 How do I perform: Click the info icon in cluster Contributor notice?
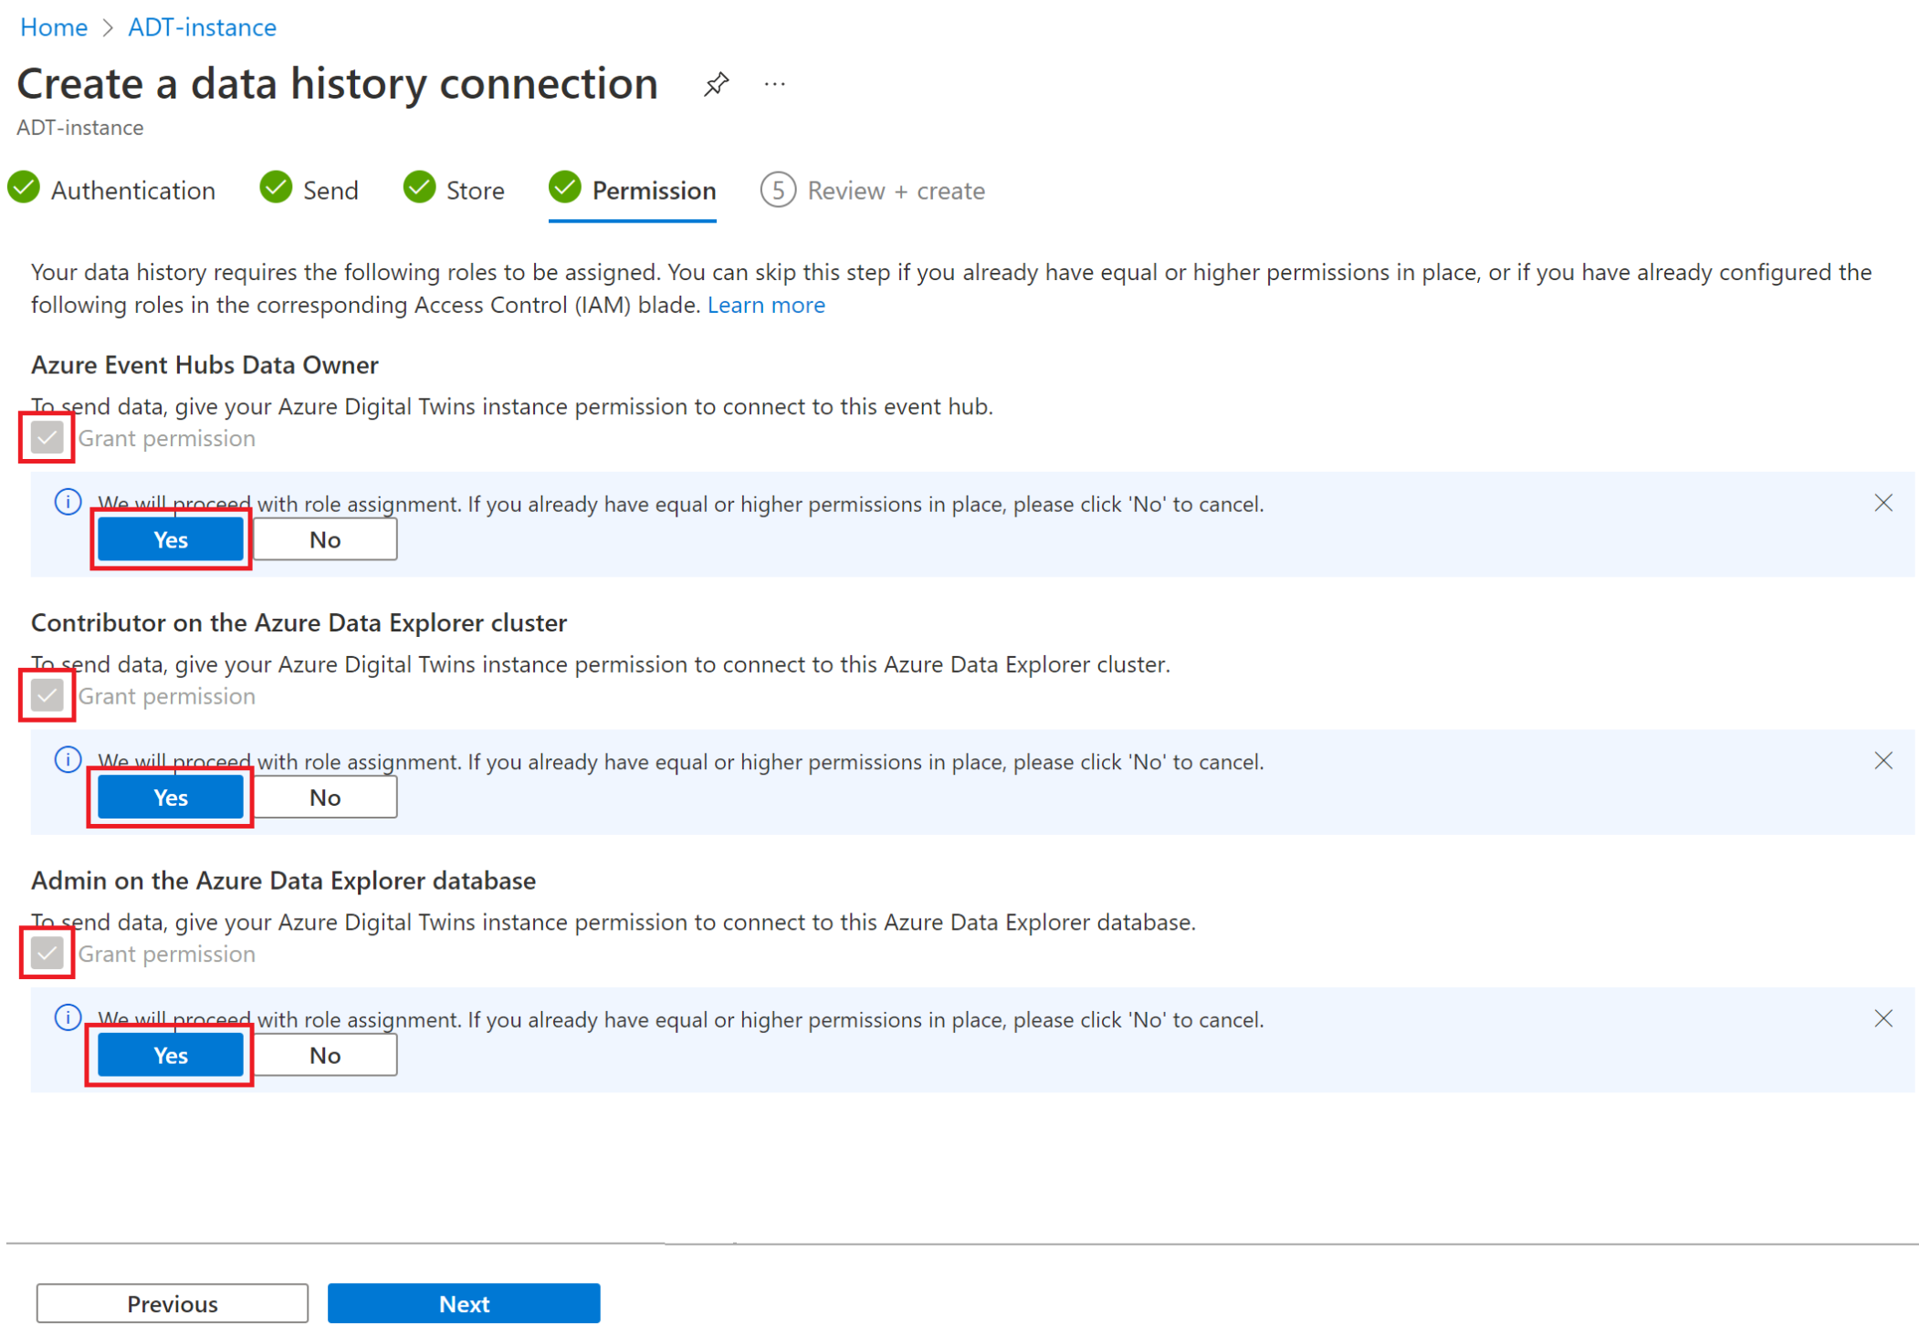pos(68,759)
